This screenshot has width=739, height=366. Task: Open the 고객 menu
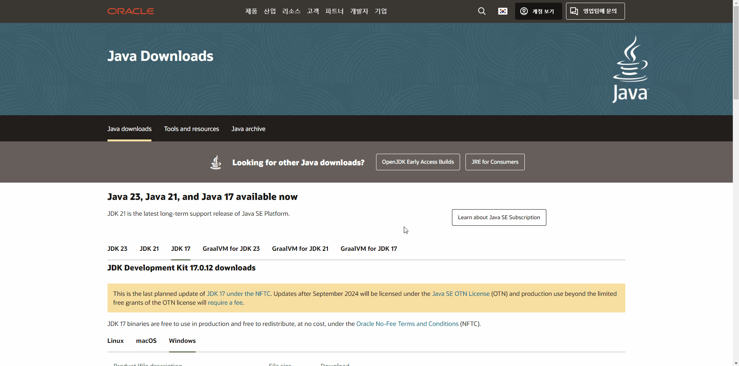pos(313,11)
